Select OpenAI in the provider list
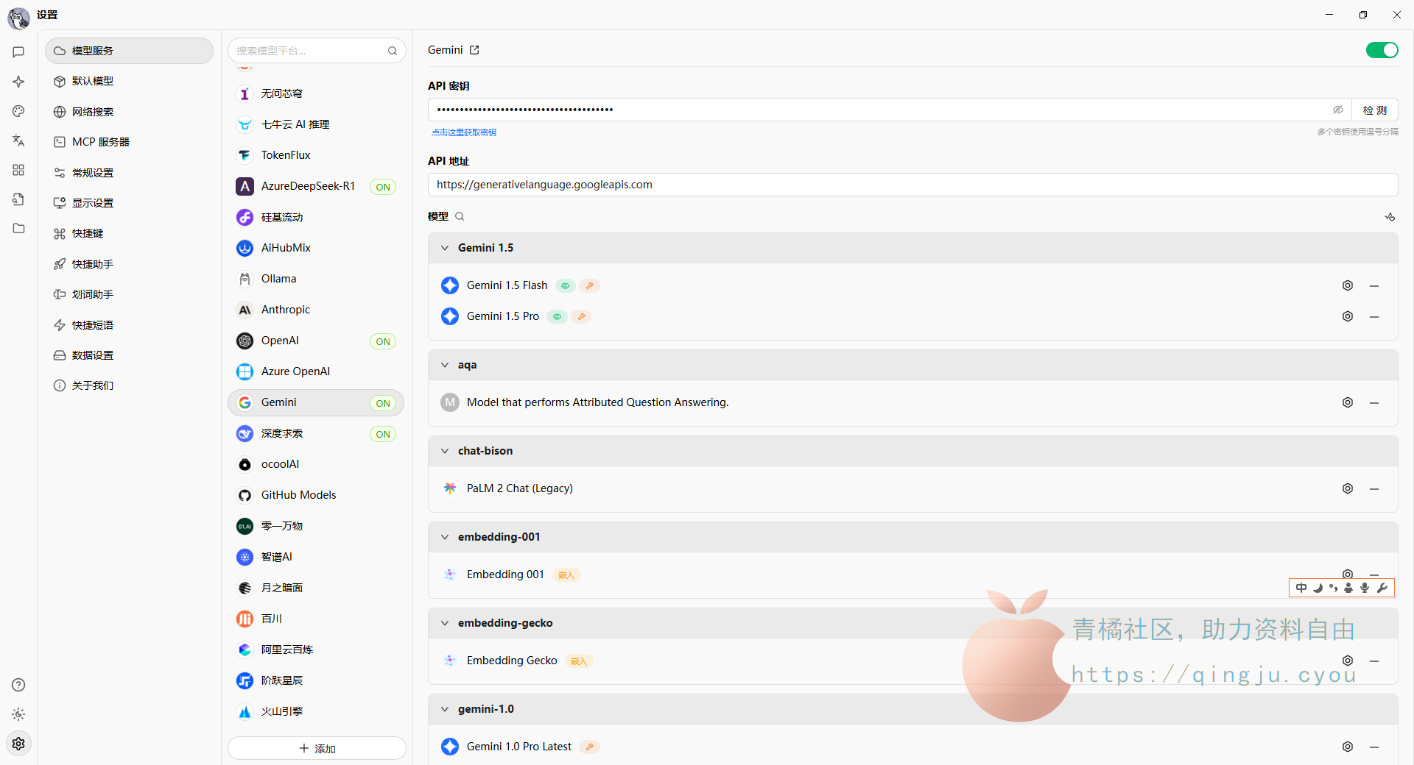Screen dimensions: 1414x765 [316, 341]
